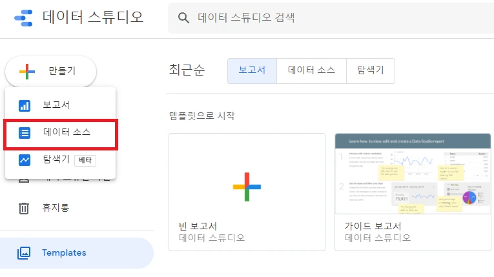Click the 최근순 heading
Screen dimensions: 494x277
tap(187, 70)
